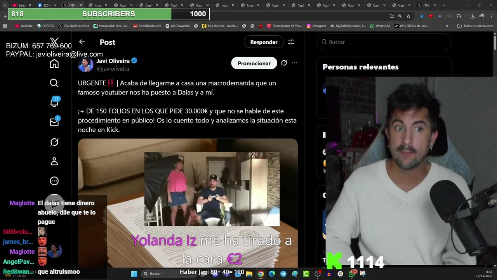The image size is (497, 280).
Task: Open the YouTube bookmark
Action: click(x=24, y=26)
